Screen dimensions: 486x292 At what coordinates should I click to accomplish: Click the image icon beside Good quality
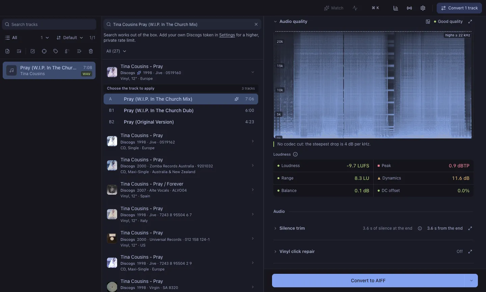point(428,22)
